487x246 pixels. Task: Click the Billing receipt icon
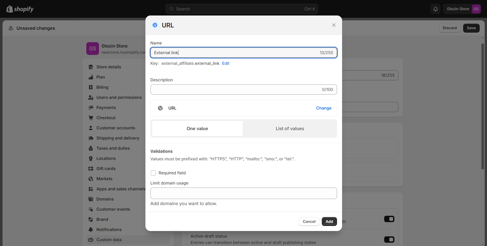pyautogui.click(x=91, y=87)
